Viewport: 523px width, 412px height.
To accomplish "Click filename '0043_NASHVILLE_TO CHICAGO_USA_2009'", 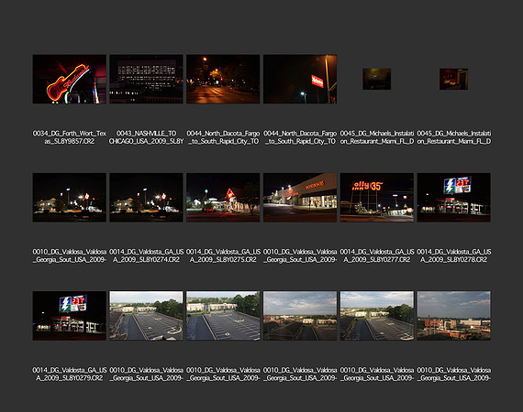I will [147, 137].
